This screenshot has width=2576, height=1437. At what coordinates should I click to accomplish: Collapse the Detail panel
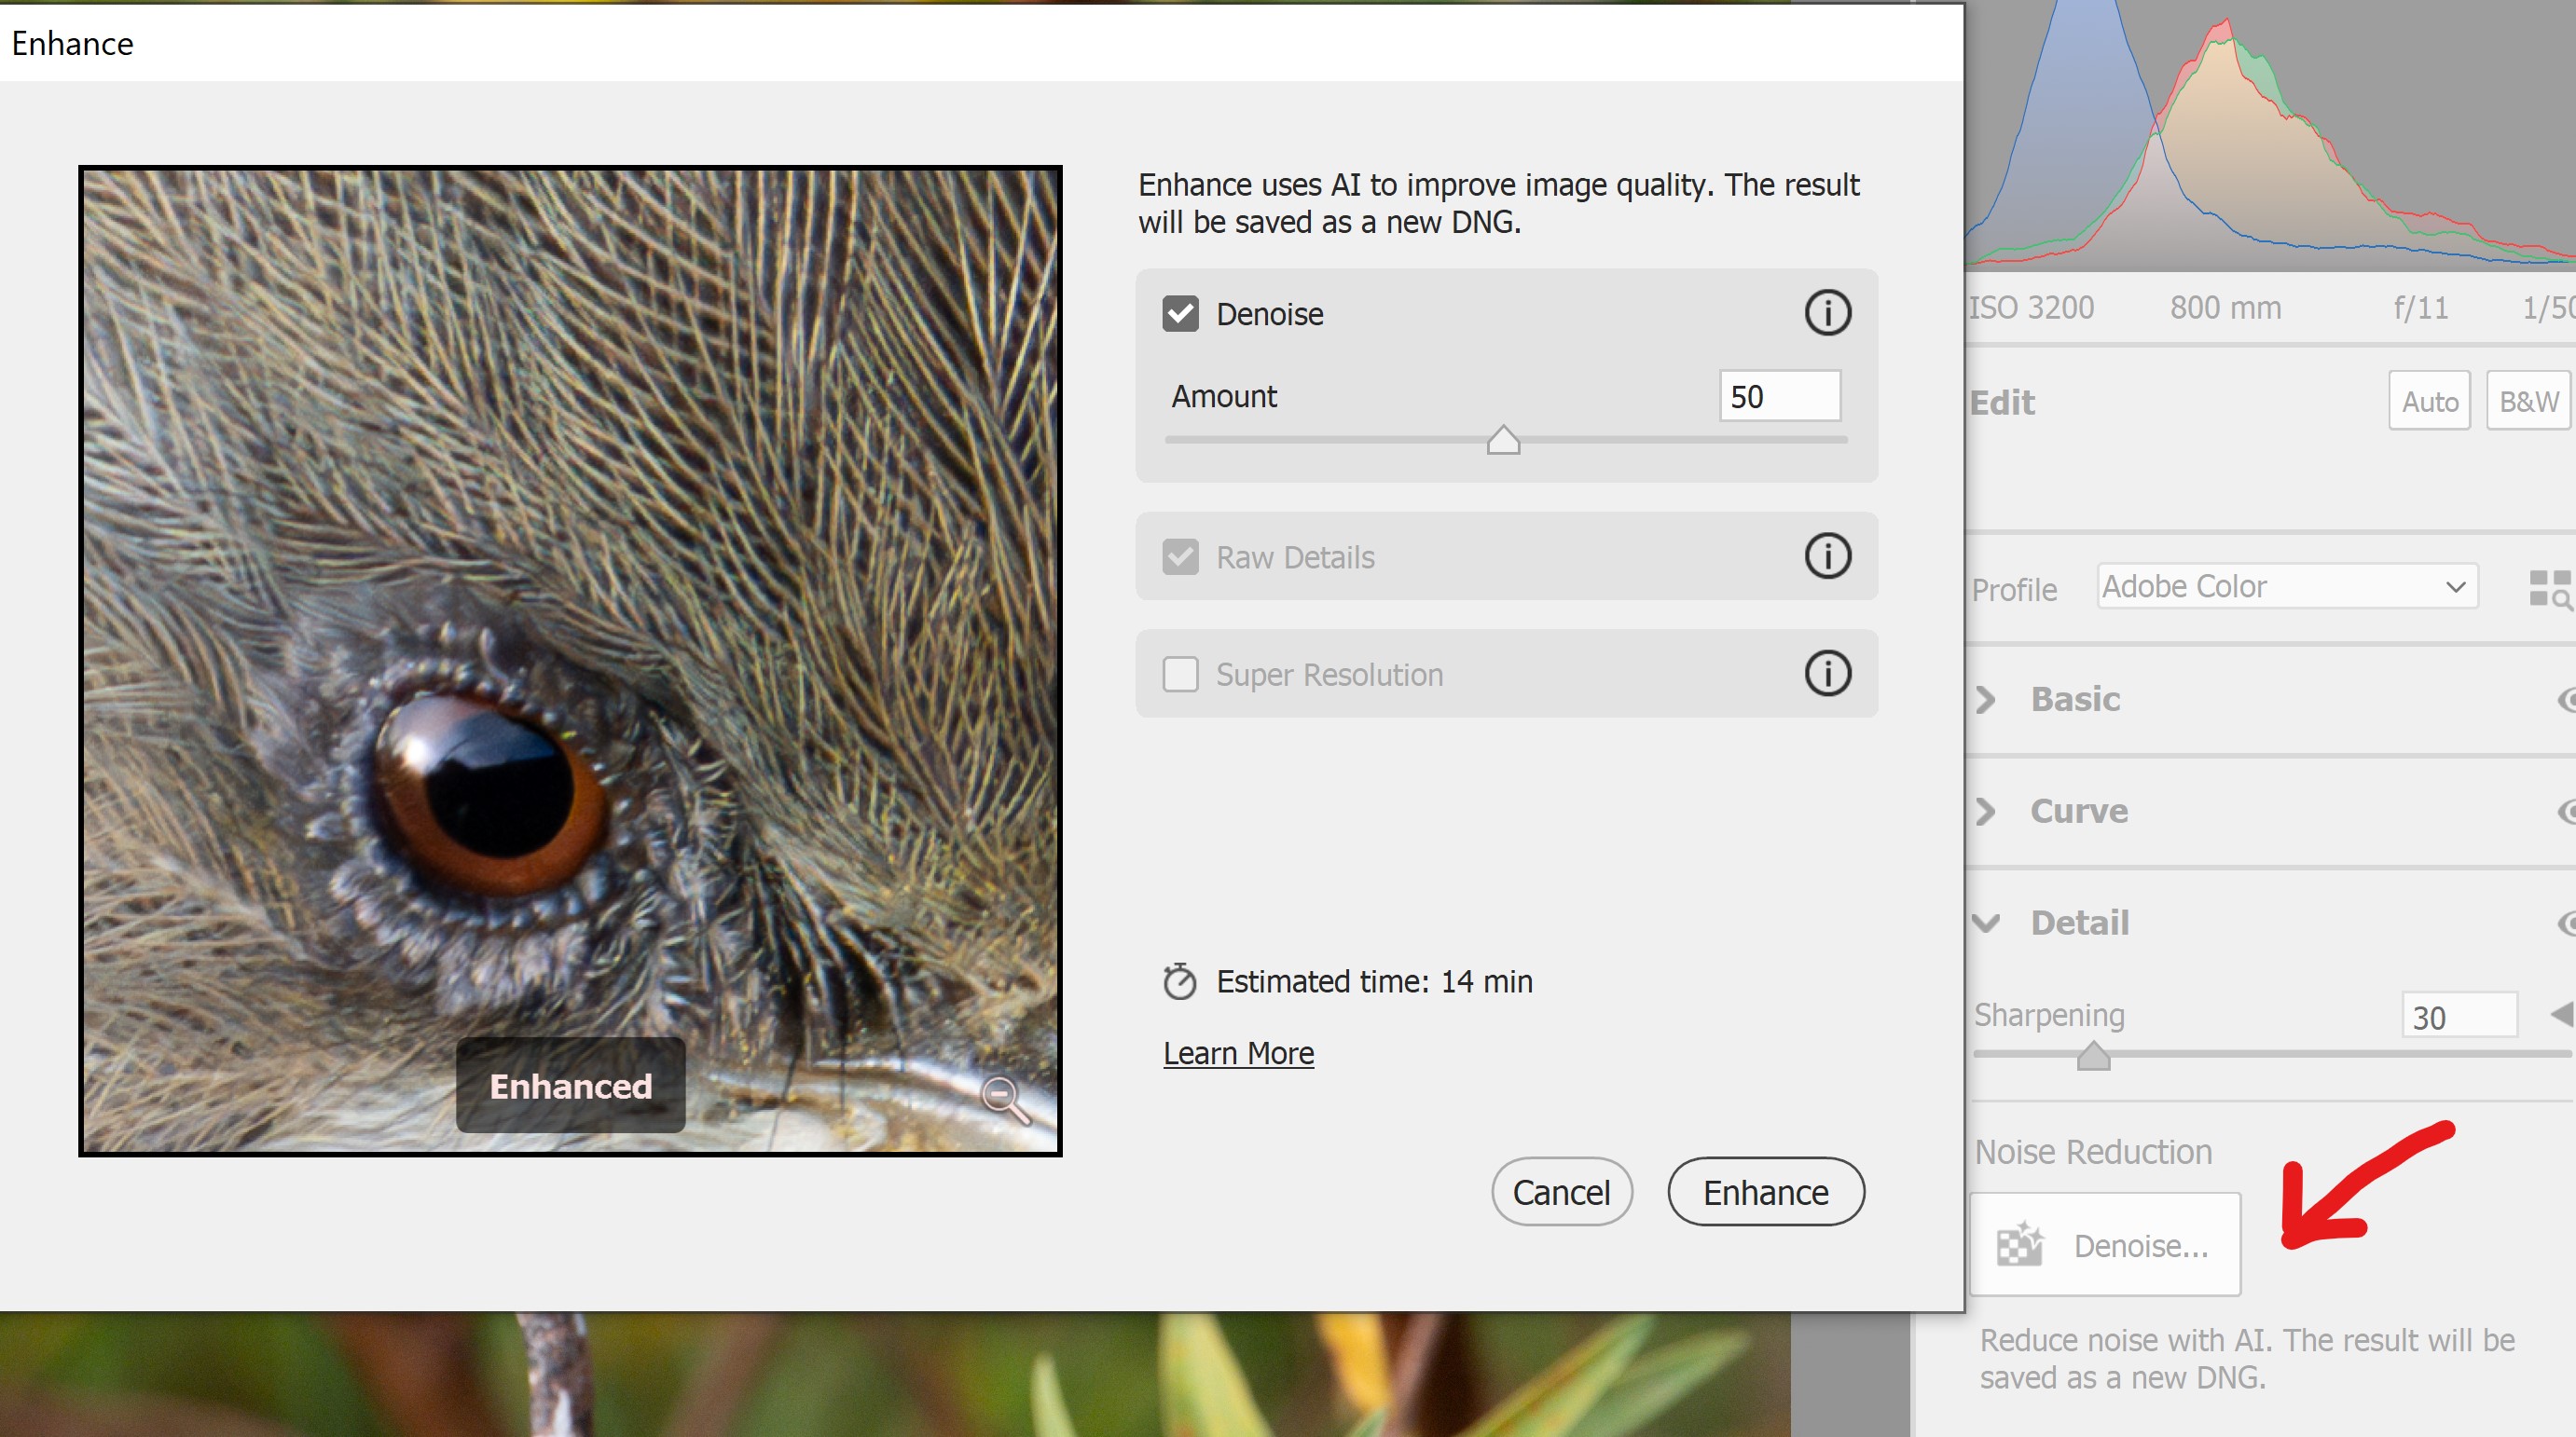[x=1986, y=923]
